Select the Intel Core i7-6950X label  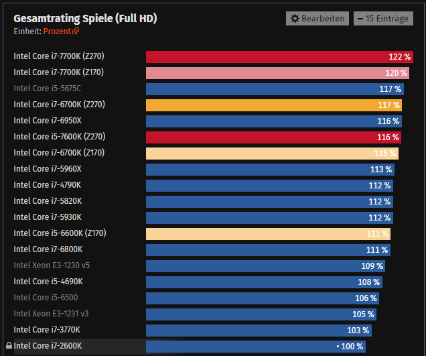[47, 121]
